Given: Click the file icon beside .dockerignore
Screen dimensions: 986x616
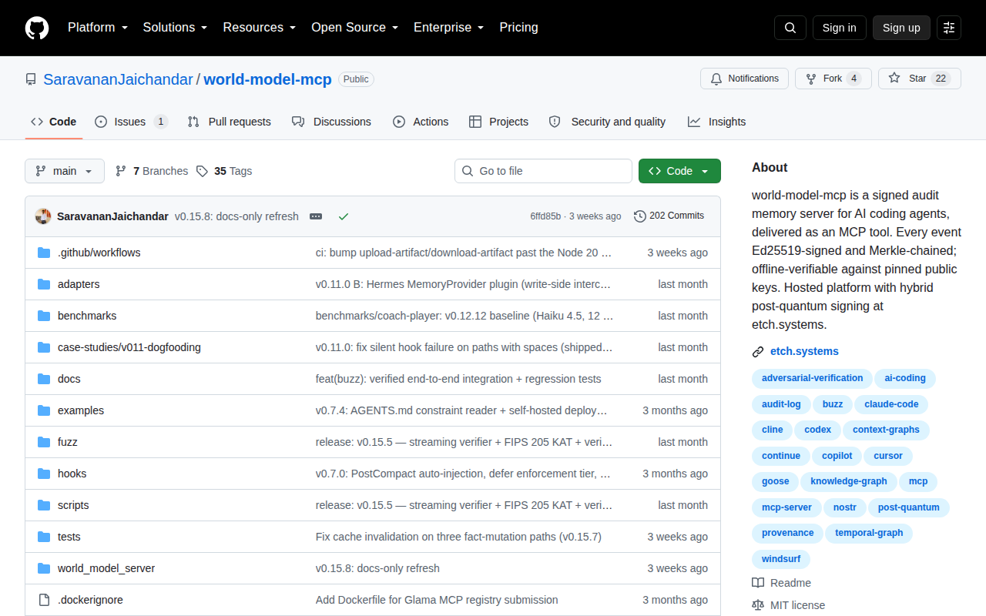Looking at the screenshot, I should click(44, 600).
